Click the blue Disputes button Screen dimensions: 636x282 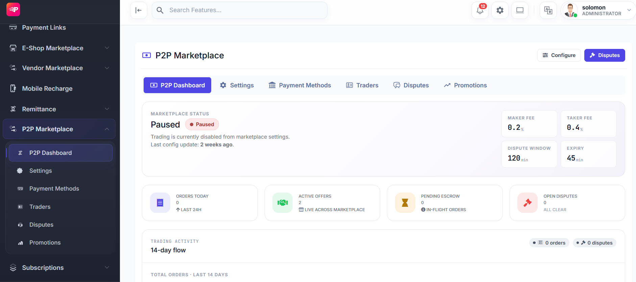pos(605,55)
